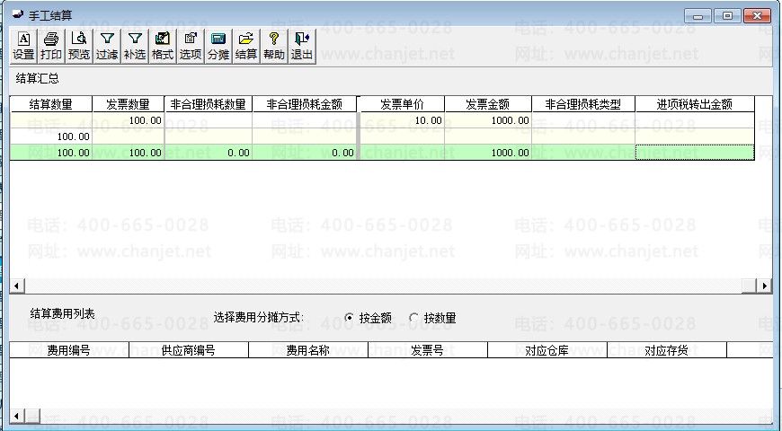This screenshot has height=431, width=782.
Task: Minimize the 手工结算 window
Action: (x=698, y=16)
